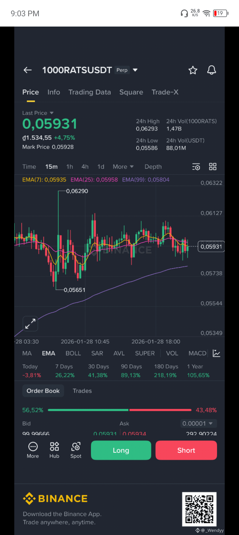This screenshot has width=239, height=535.
Task: Tap the Wi-Fi icon in status bar
Action: click(x=206, y=13)
